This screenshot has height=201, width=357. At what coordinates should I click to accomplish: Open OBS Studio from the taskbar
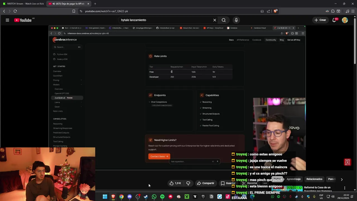tap(138, 197)
